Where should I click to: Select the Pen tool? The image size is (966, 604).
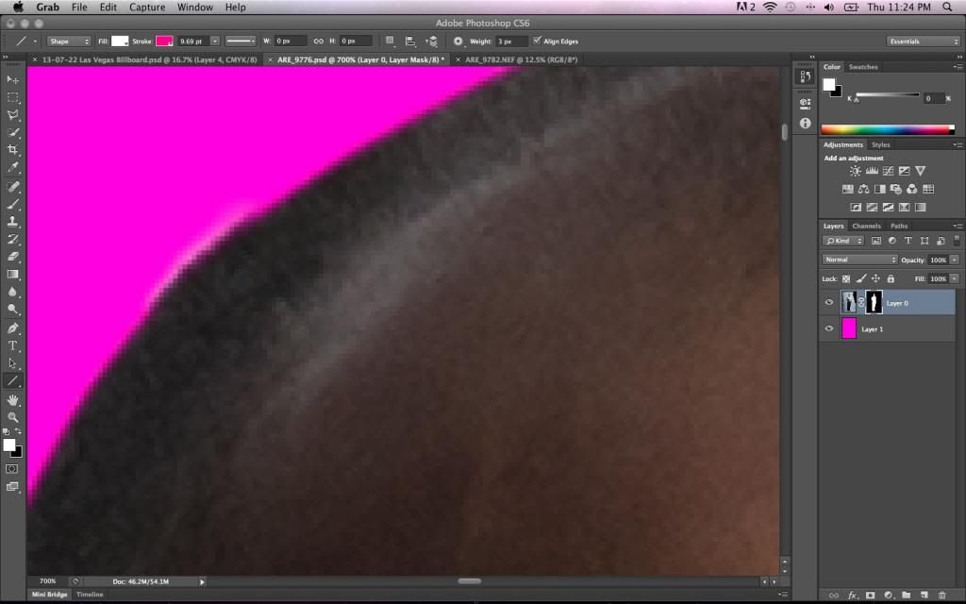pos(12,327)
